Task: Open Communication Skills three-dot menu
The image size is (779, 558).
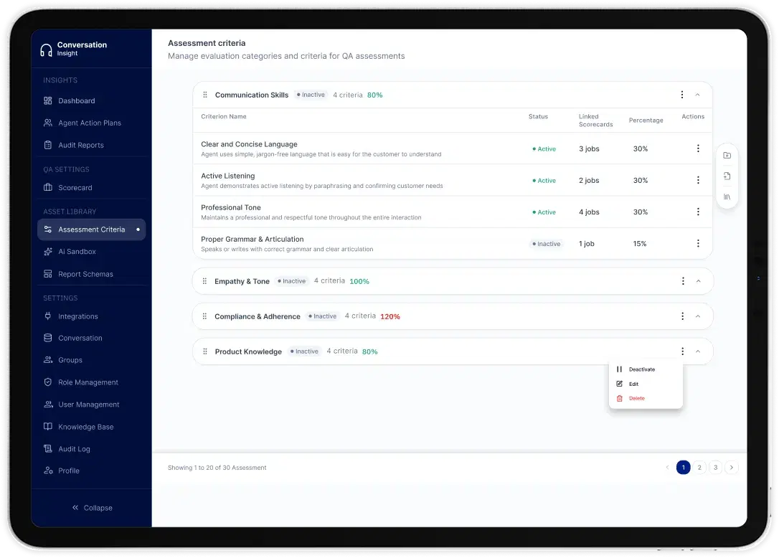Action: (x=681, y=95)
